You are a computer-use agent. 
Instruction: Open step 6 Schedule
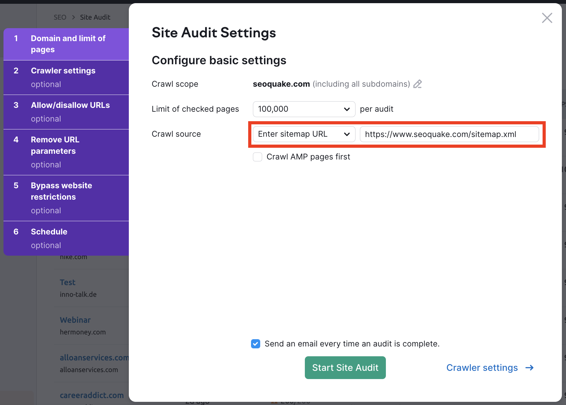click(x=66, y=238)
